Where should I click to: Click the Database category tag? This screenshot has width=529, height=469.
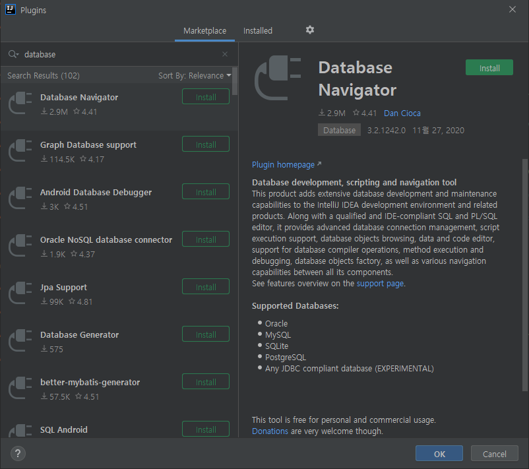point(339,130)
